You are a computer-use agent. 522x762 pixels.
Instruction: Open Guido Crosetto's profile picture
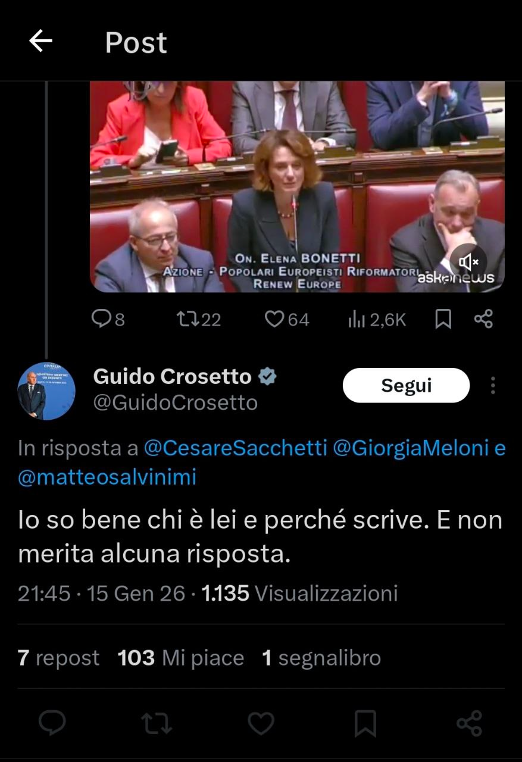[46, 391]
